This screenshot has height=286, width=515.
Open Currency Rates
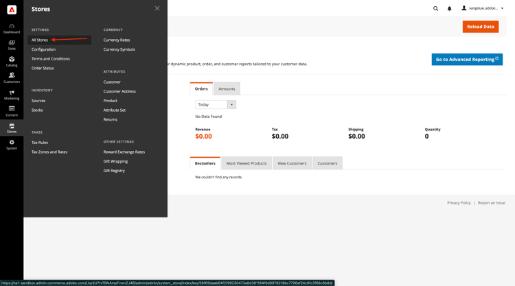tap(117, 40)
